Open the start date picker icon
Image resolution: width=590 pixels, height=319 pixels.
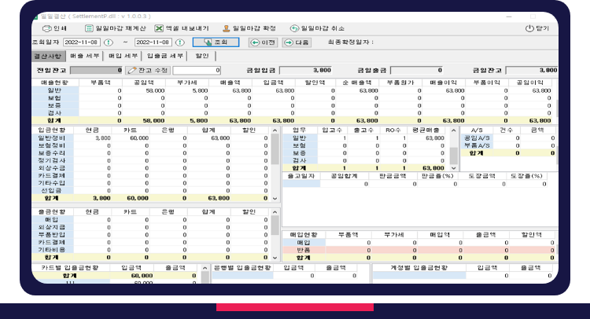coord(107,42)
